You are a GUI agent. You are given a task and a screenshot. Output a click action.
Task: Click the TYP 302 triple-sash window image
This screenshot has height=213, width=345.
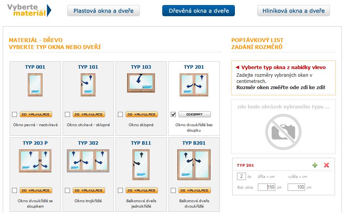88,160
